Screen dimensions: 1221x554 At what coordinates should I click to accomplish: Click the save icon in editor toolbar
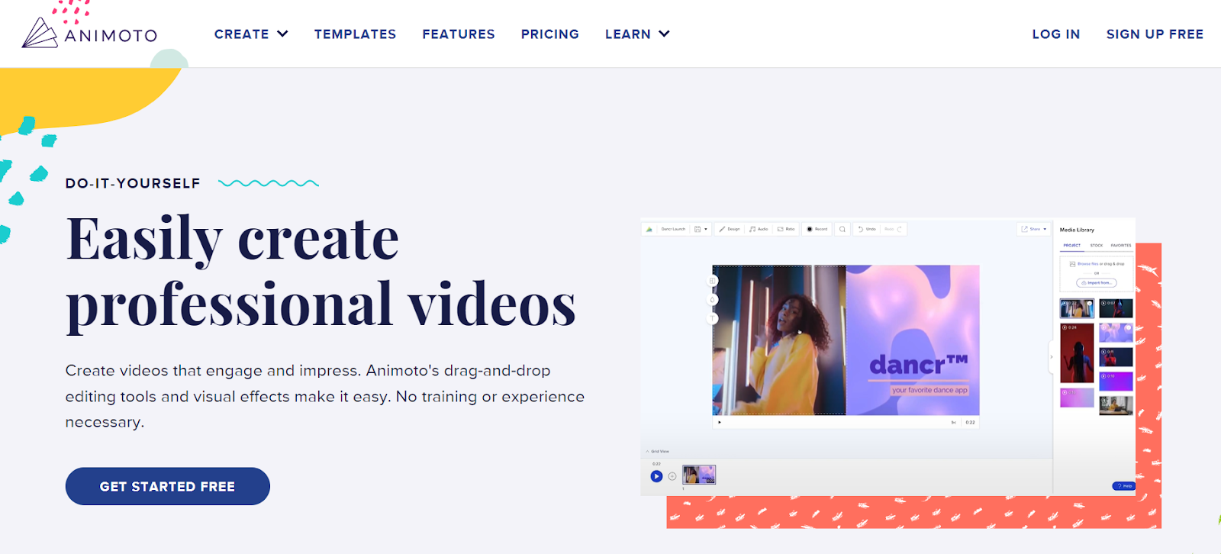697,229
